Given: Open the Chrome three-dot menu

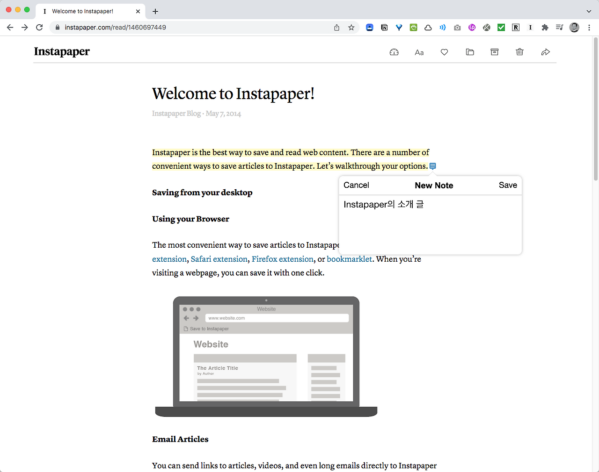Looking at the screenshot, I should [589, 28].
